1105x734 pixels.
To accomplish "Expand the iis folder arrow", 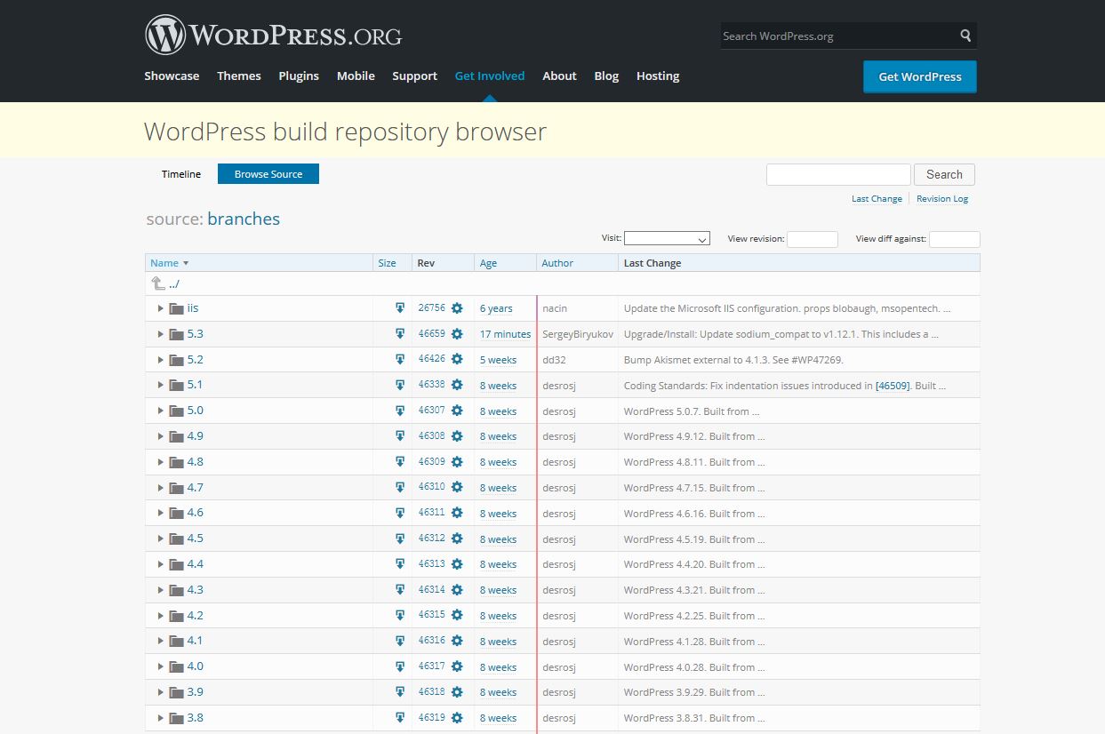I will tap(161, 308).
